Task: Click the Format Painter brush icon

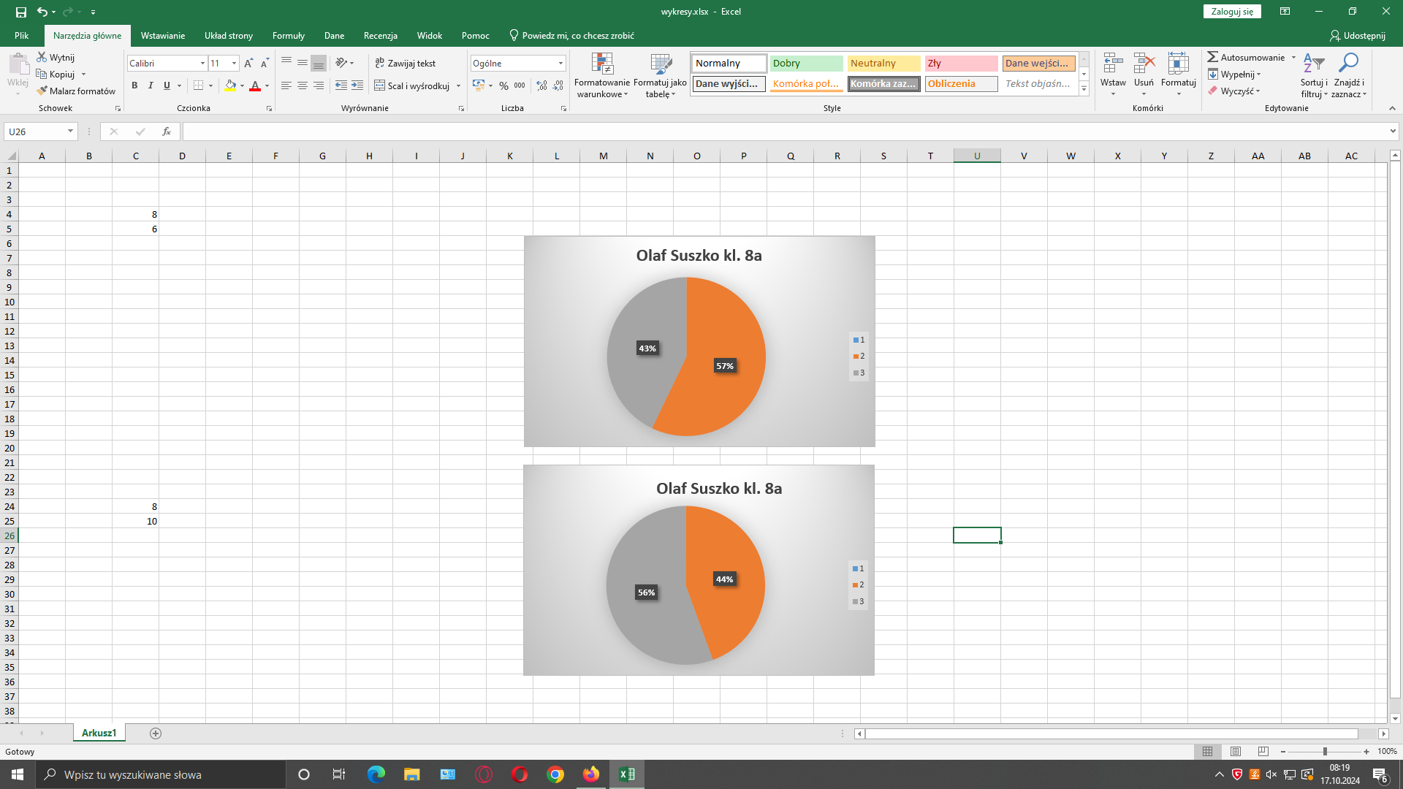Action: click(42, 91)
